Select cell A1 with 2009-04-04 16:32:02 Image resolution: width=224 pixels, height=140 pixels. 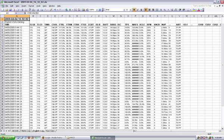point(17,19)
